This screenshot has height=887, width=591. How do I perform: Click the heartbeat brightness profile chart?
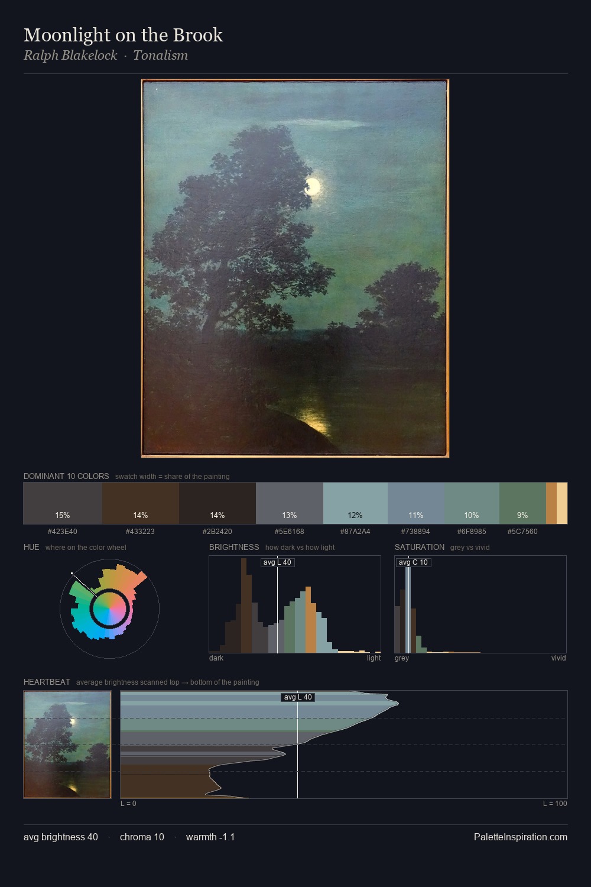pyautogui.click(x=344, y=744)
